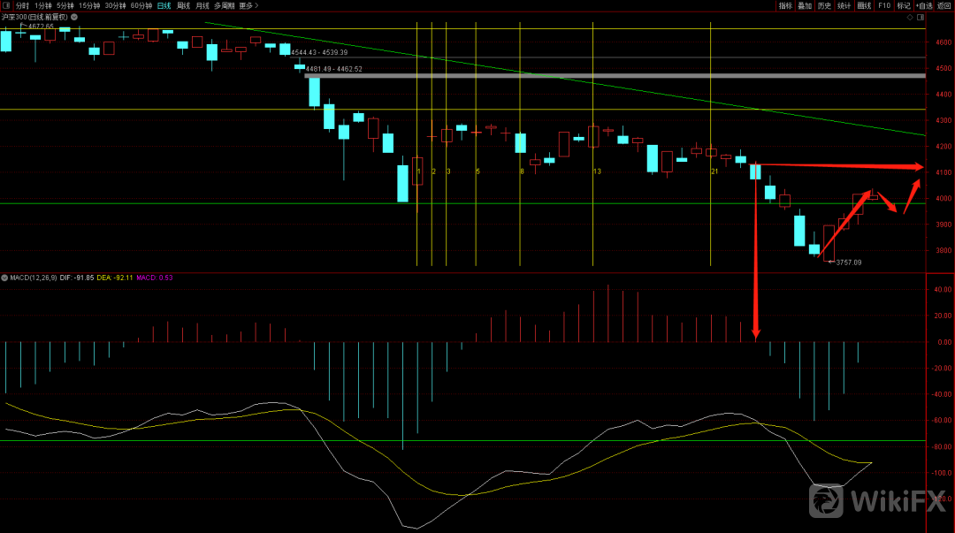This screenshot has width=955, height=533.
Task: Click the sidebar panel icon at top-left
Action: pos(7,5)
